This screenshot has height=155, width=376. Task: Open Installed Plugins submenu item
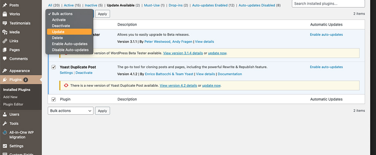[x=17, y=90]
